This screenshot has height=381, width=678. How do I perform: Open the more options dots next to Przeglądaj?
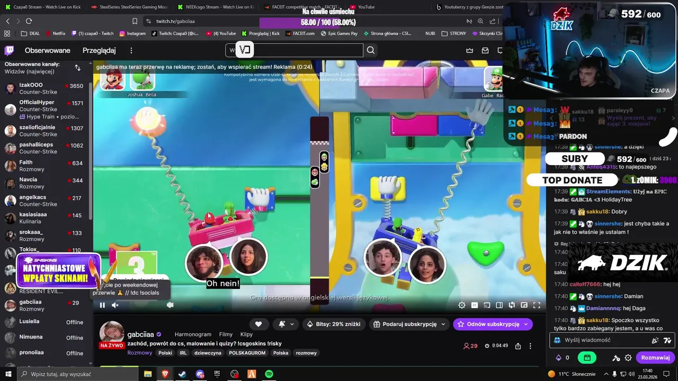131,50
